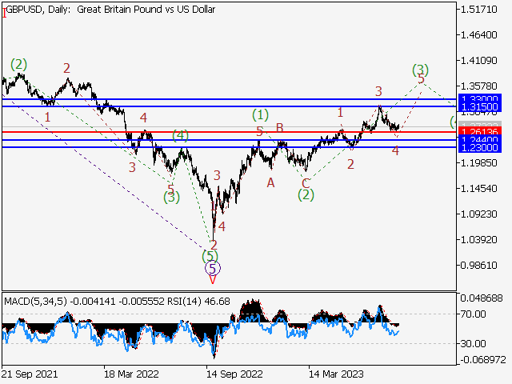This screenshot has width=512, height=384.
Task: Click the red 1.26136 current price tag
Action: [480, 131]
